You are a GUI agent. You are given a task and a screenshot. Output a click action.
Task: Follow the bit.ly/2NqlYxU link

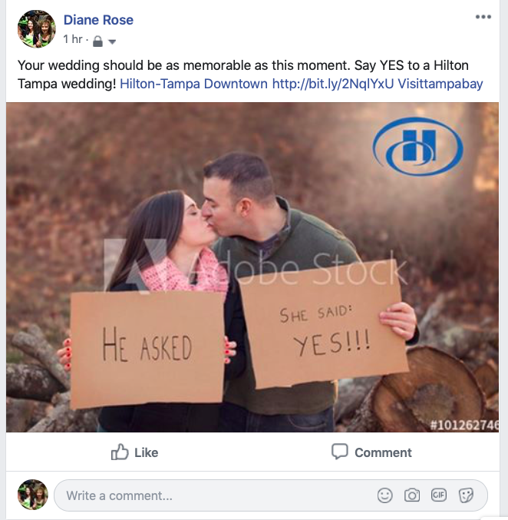tap(333, 84)
